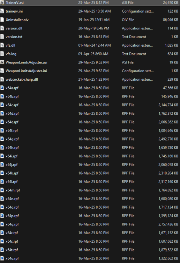Image resolution: width=180 pixels, height=263 pixels.
Task: Click the 05-Apr-25 8:50 AM date cell
Action: pos(93,54)
